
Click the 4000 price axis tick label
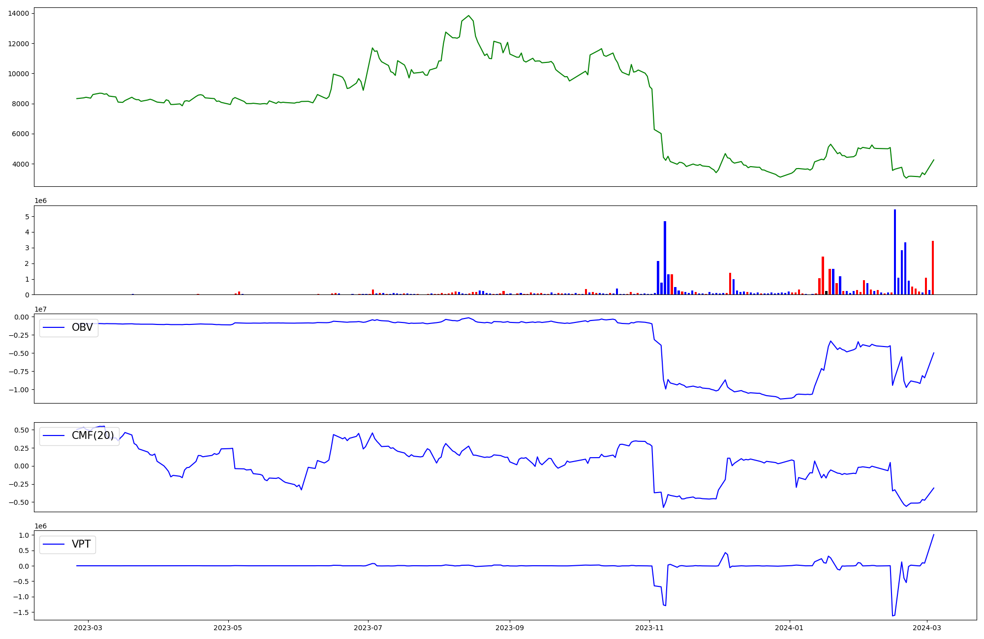tap(21, 164)
